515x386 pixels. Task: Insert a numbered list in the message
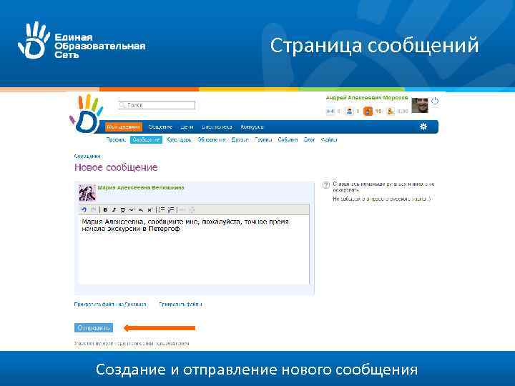171,209
